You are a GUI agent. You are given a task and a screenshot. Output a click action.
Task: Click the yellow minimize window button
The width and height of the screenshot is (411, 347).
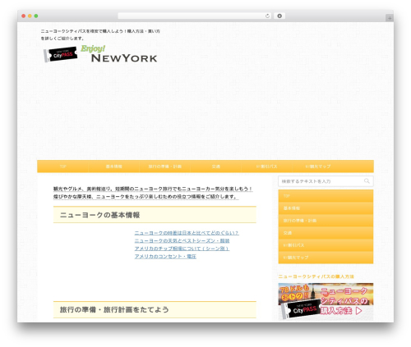pyautogui.click(x=30, y=16)
